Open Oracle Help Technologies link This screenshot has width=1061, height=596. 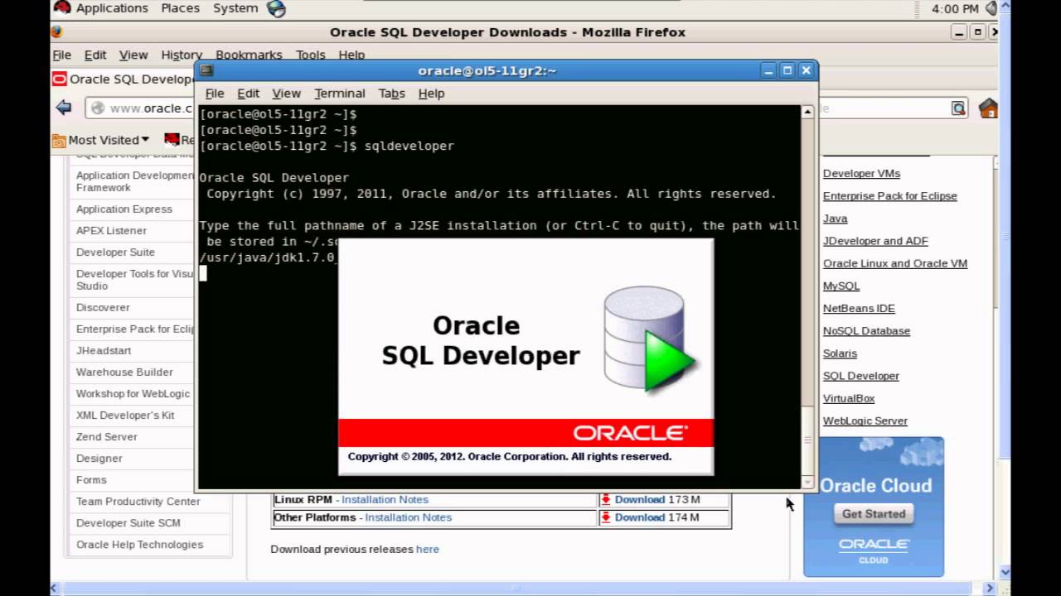click(x=139, y=544)
